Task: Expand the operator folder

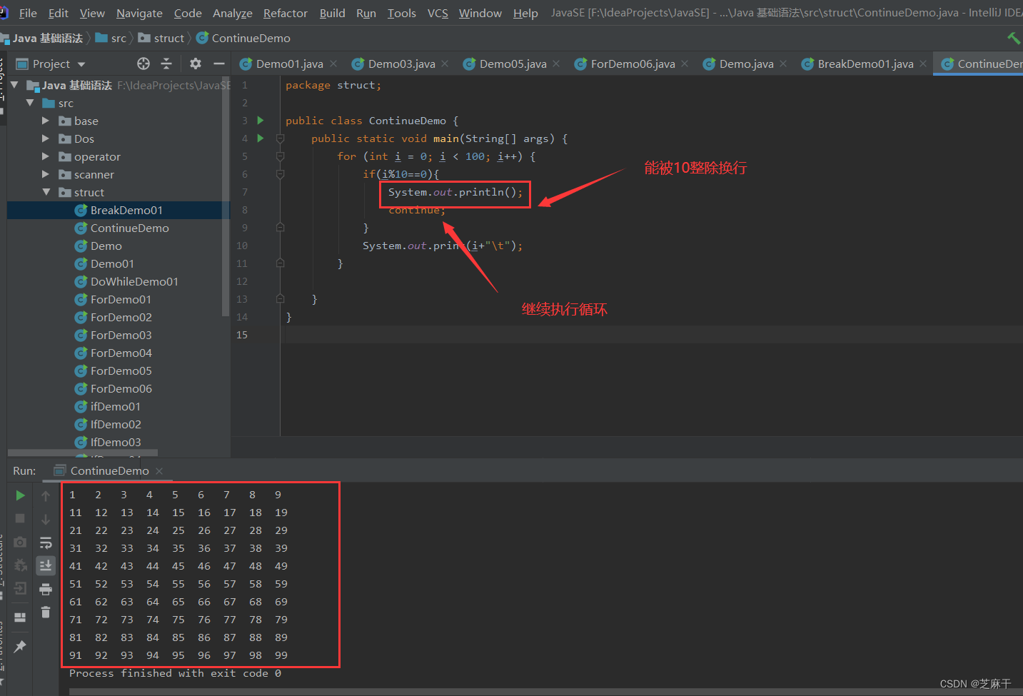Action: pyautogui.click(x=46, y=156)
